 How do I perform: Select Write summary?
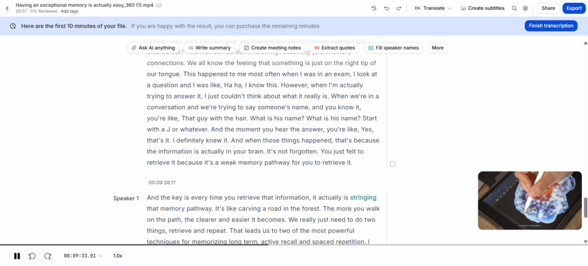point(209,48)
